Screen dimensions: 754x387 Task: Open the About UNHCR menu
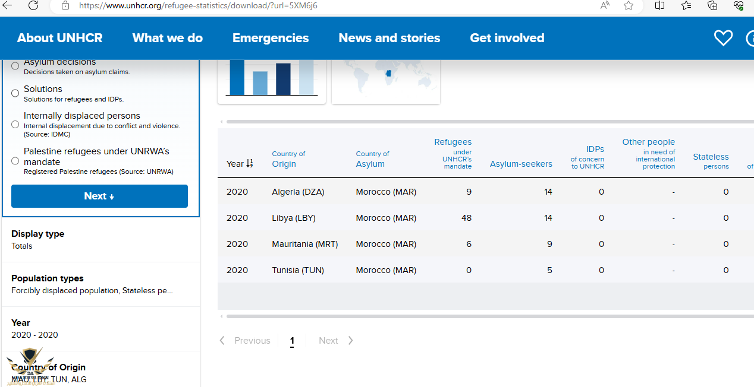60,38
